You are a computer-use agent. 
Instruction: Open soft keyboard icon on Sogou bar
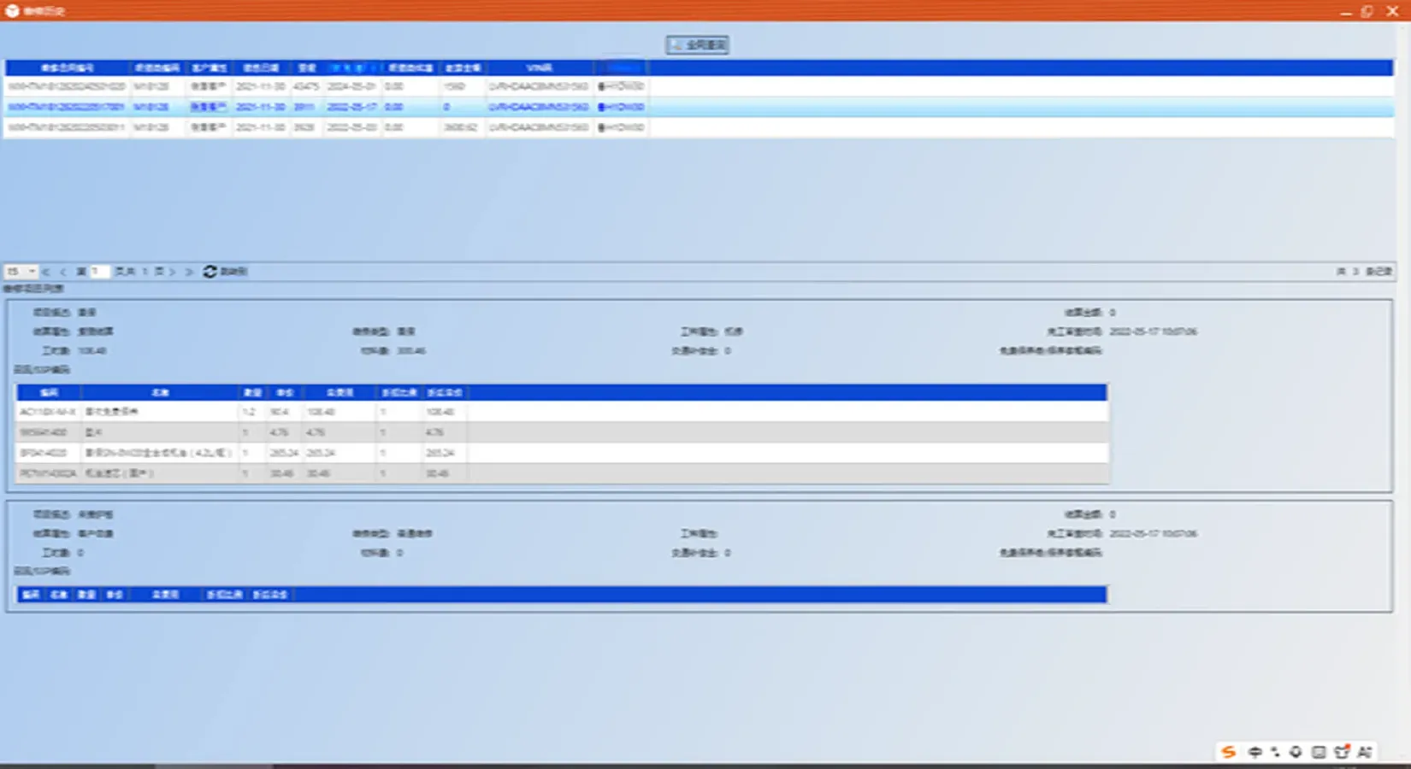(x=1319, y=752)
